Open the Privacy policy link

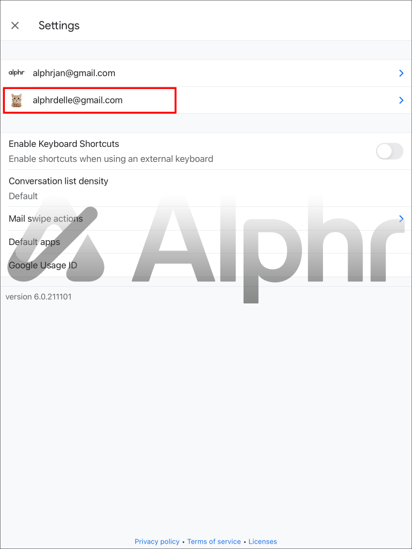coord(157,541)
